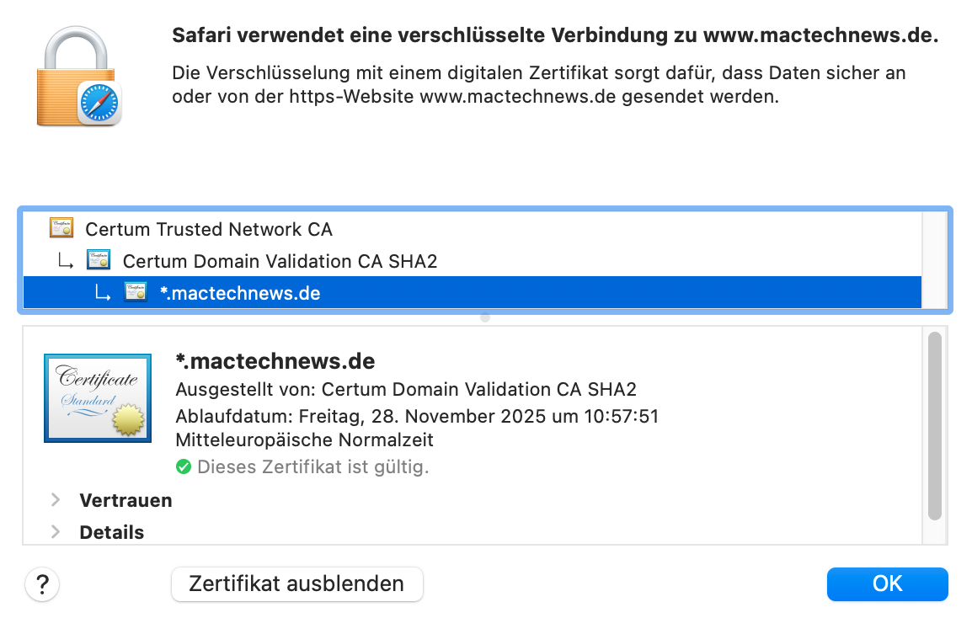Click the Safari compass badge on the padlock
Viewport: 972px width, 618px height.
(99, 104)
